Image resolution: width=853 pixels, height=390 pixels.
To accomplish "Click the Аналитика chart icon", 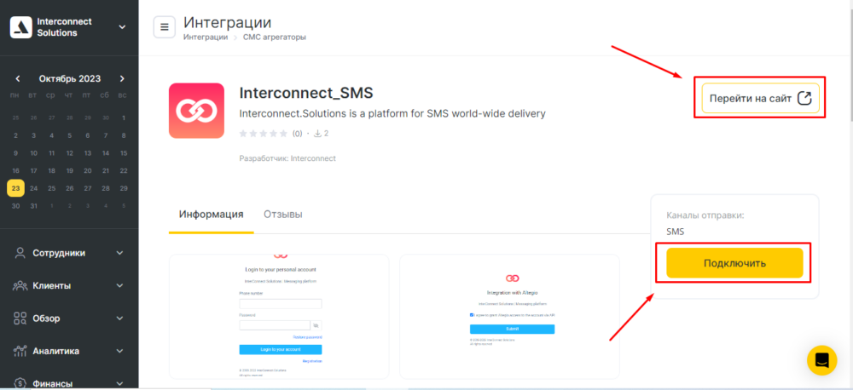I will coord(19,351).
